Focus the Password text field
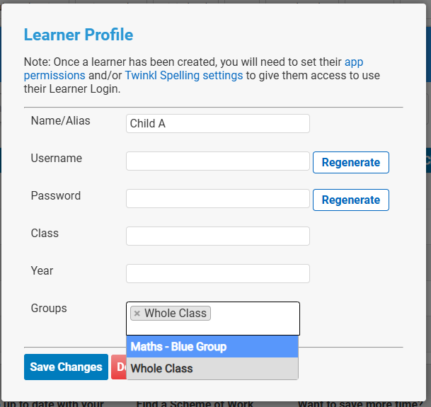 coord(217,199)
